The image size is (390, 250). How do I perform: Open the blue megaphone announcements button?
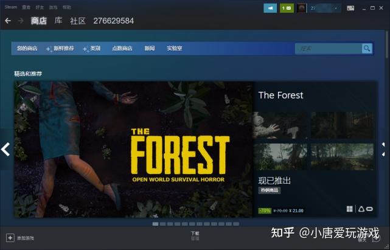270,8
